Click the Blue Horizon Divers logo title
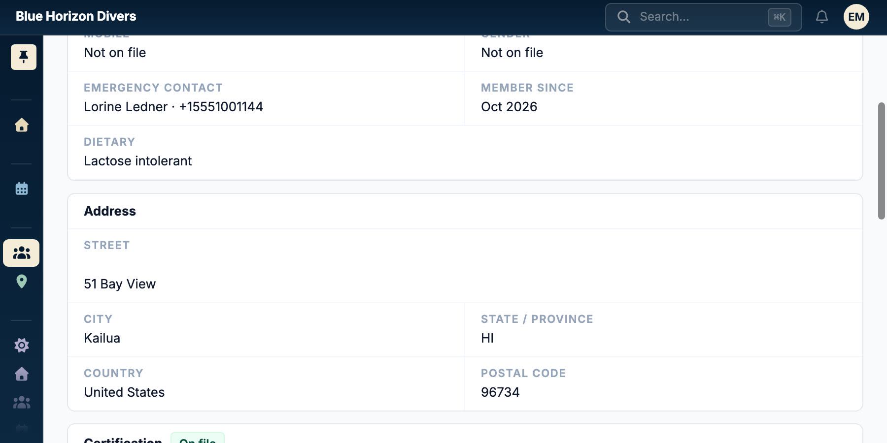This screenshot has height=443, width=887. (76, 16)
